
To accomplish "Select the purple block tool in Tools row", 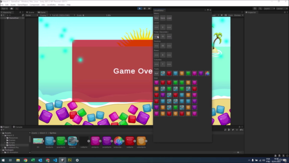I will coord(201,73).
